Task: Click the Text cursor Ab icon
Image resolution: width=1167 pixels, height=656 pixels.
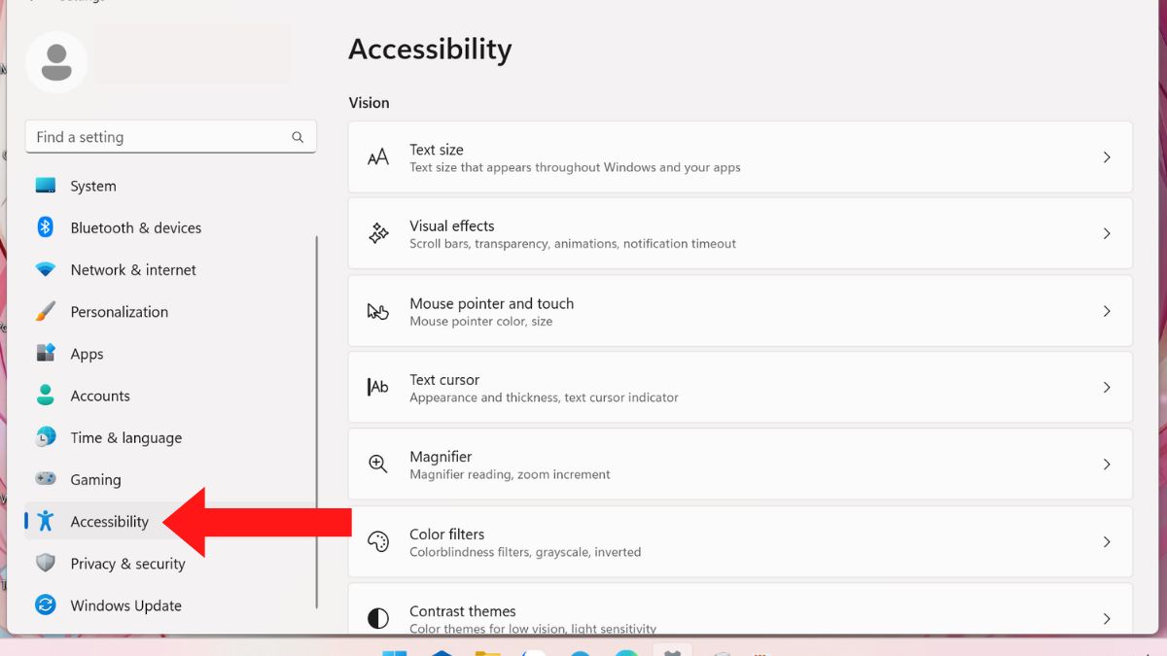Action: (378, 387)
